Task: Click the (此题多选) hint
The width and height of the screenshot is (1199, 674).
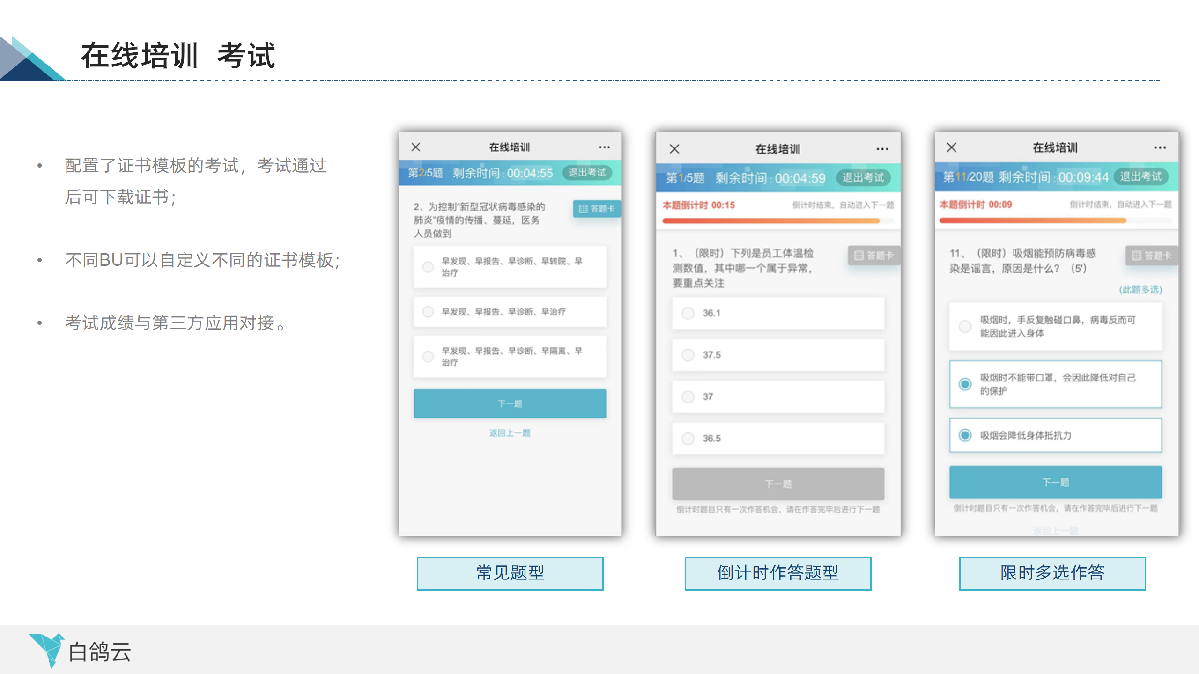Action: pos(1140,290)
